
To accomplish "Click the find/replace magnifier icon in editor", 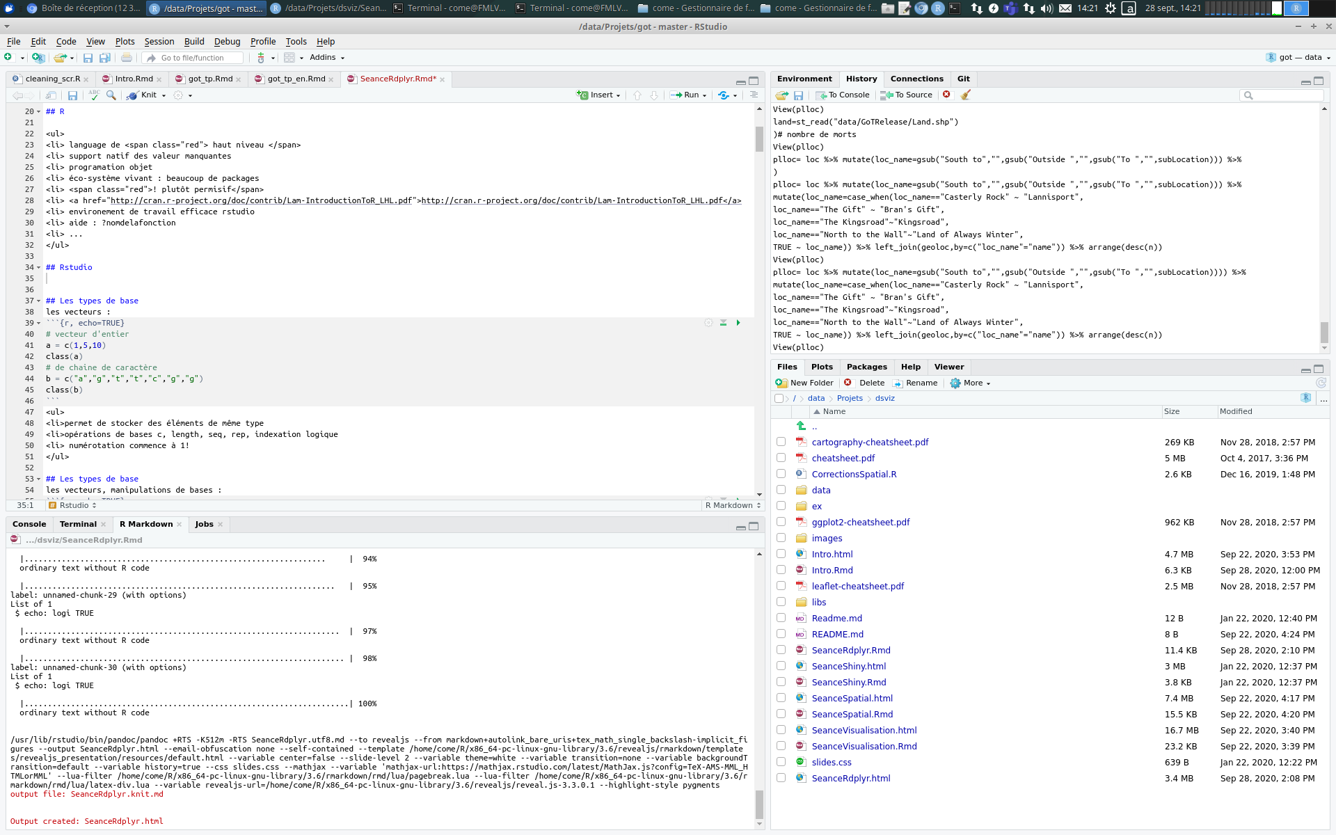I will (x=111, y=95).
